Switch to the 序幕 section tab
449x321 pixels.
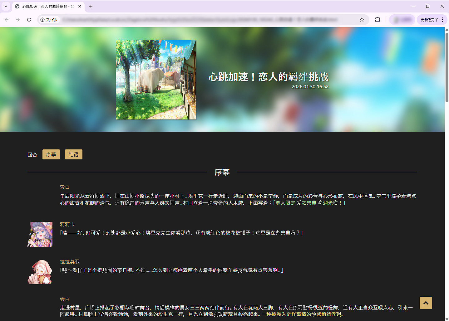[51, 154]
